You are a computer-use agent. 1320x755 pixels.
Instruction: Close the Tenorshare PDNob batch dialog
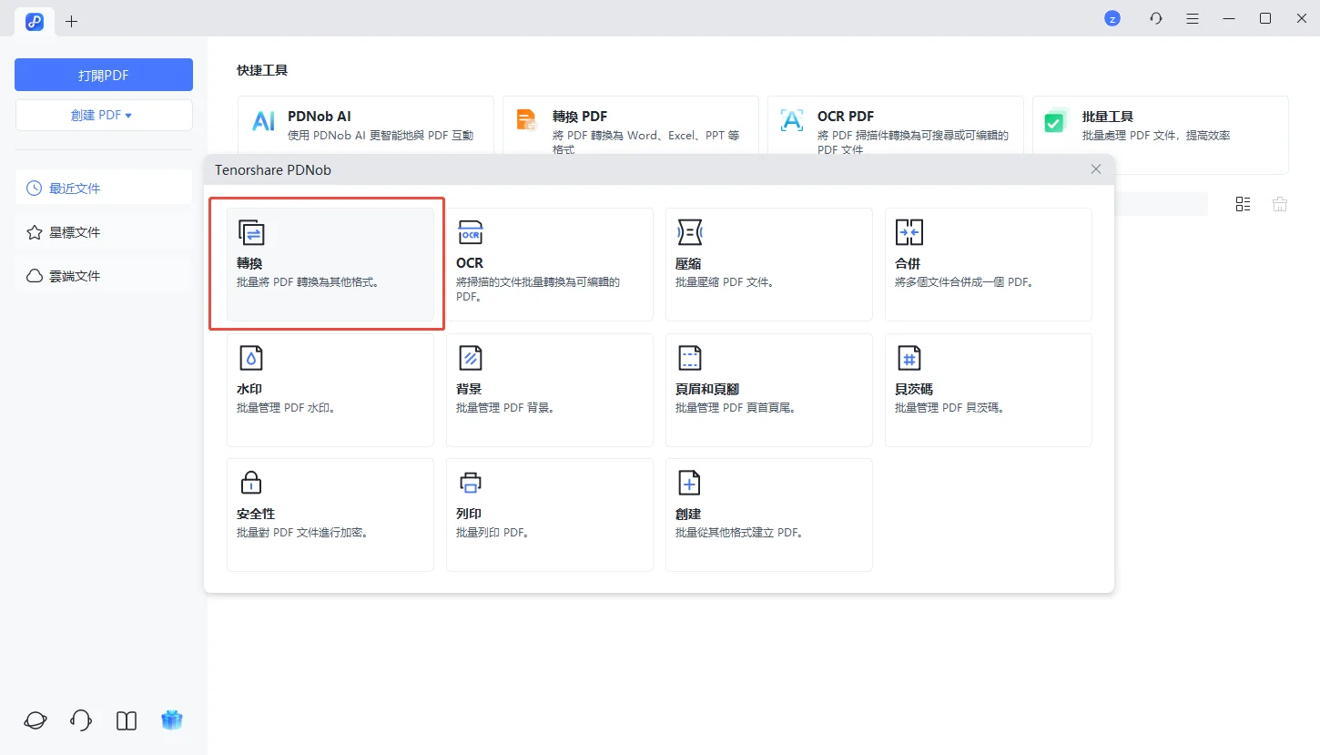pyautogui.click(x=1096, y=169)
